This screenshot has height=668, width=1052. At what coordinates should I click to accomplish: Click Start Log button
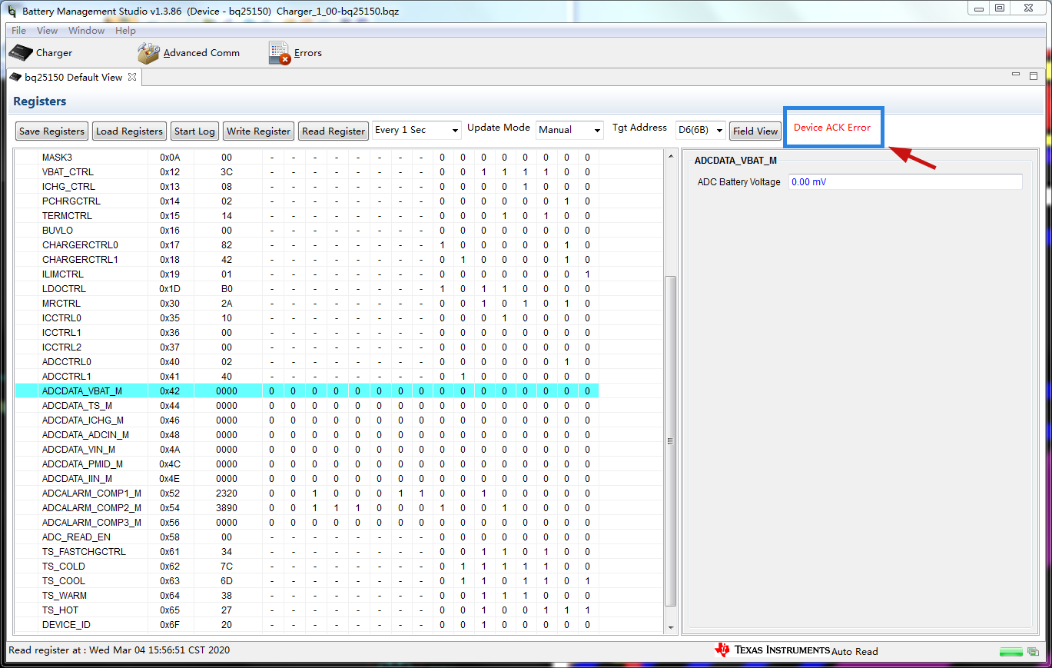194,131
